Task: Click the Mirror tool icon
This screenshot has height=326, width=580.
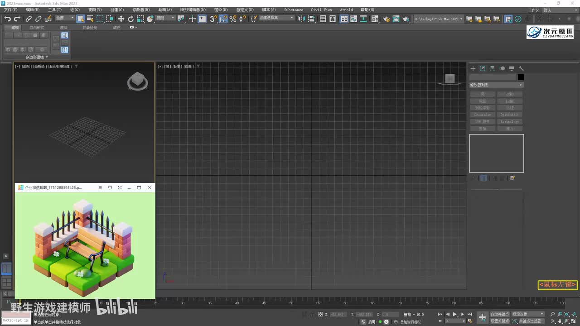Action: [x=302, y=19]
